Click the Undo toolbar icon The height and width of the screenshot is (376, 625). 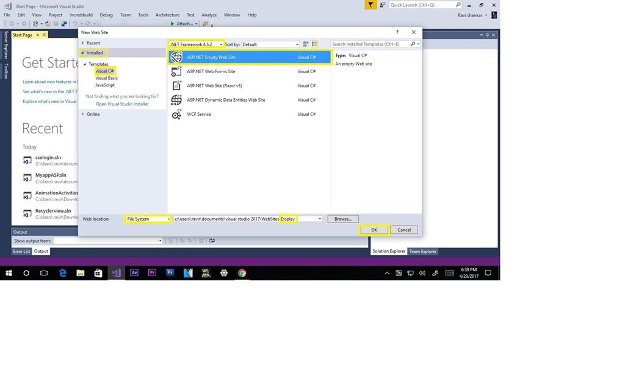pyautogui.click(x=75, y=24)
